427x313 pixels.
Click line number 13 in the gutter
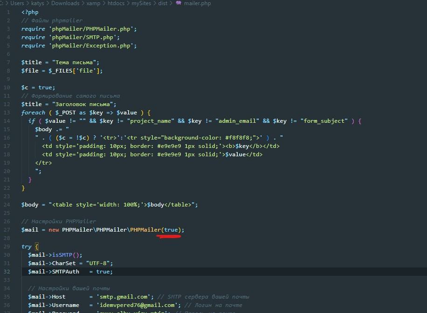click(x=7, y=113)
